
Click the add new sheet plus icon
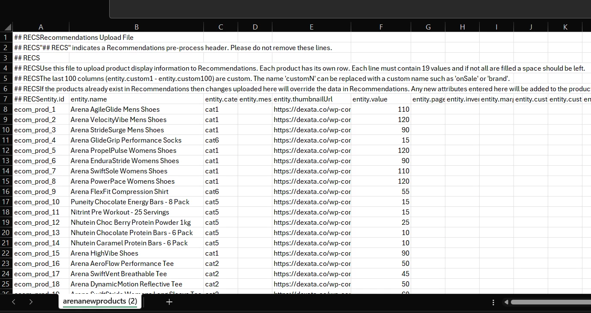(x=169, y=302)
